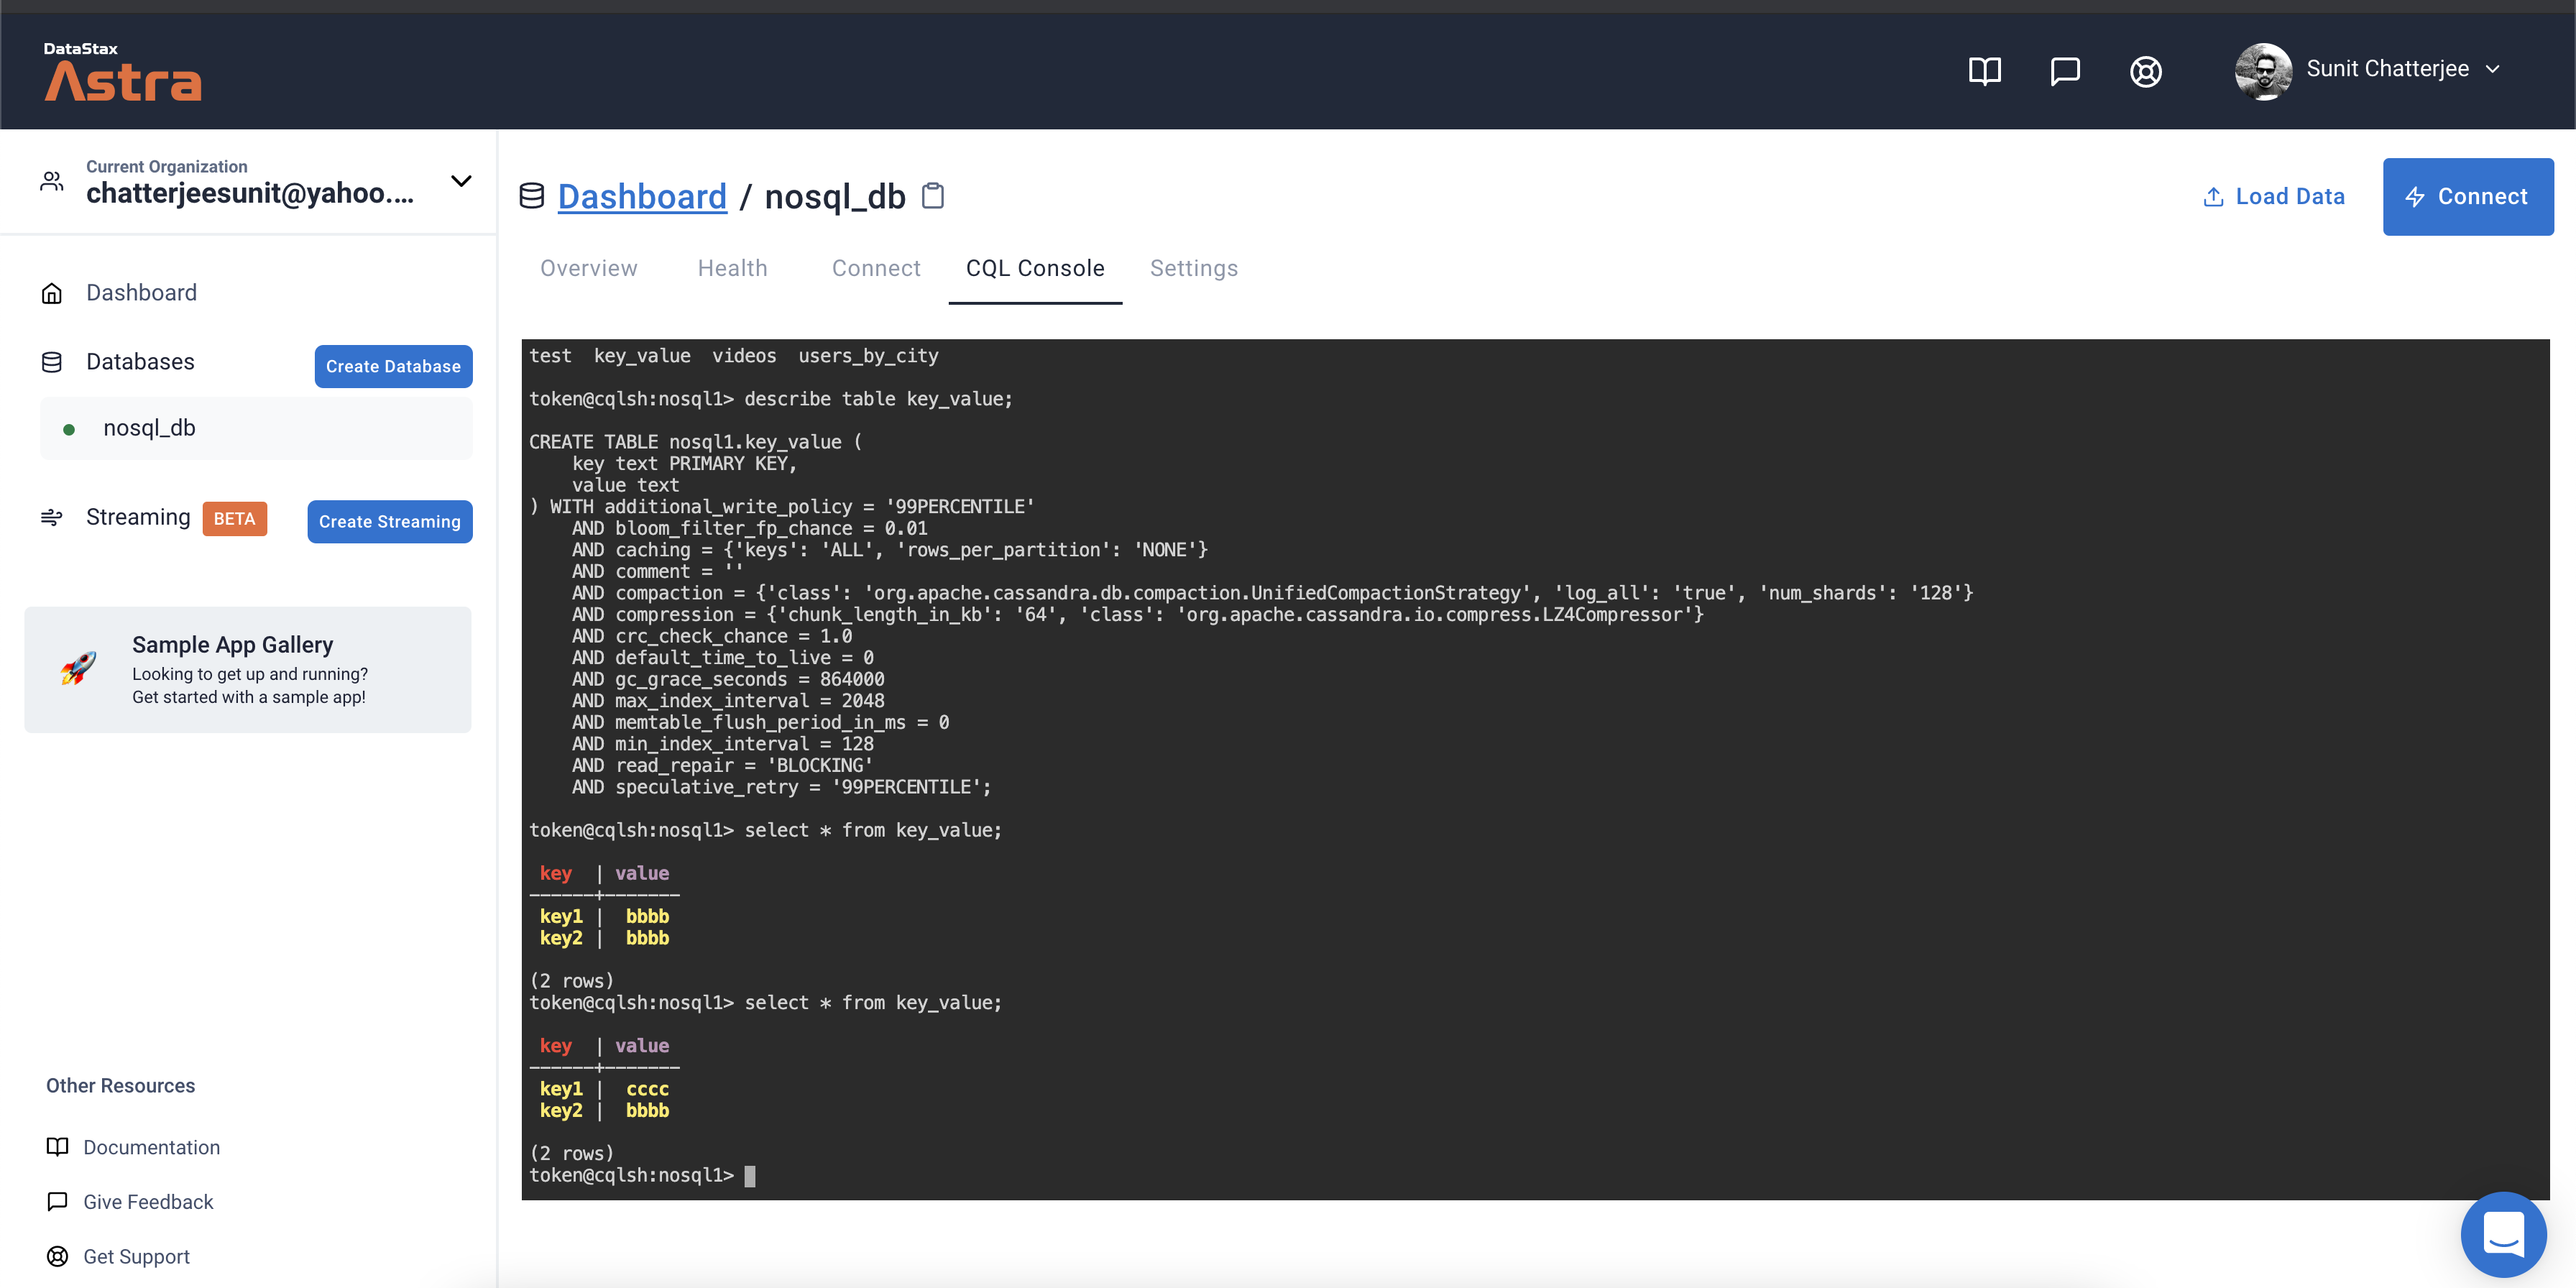Viewport: 2576px width, 1288px height.
Task: Click Documentation book icon under Other Resources
Action: pos(57,1147)
